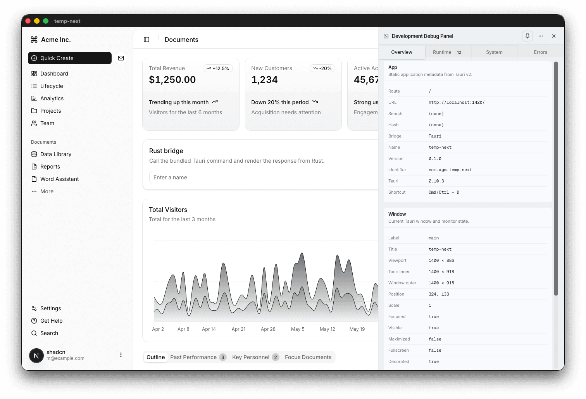Viewport: 586px width, 399px height.
Task: Open the debug panel overflow menu
Action: pos(541,36)
